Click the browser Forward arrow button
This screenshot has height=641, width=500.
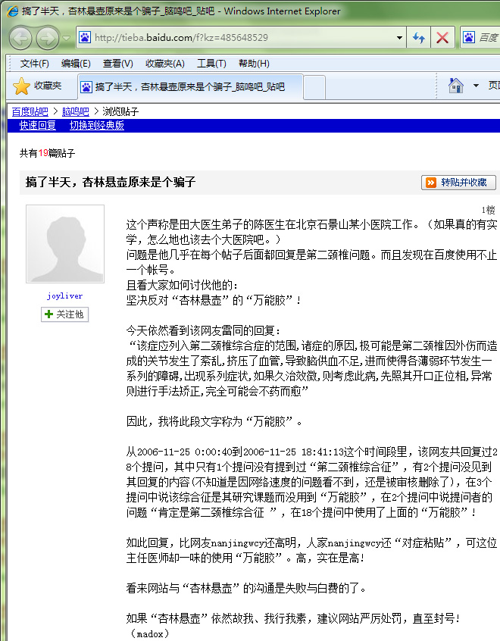[47, 38]
